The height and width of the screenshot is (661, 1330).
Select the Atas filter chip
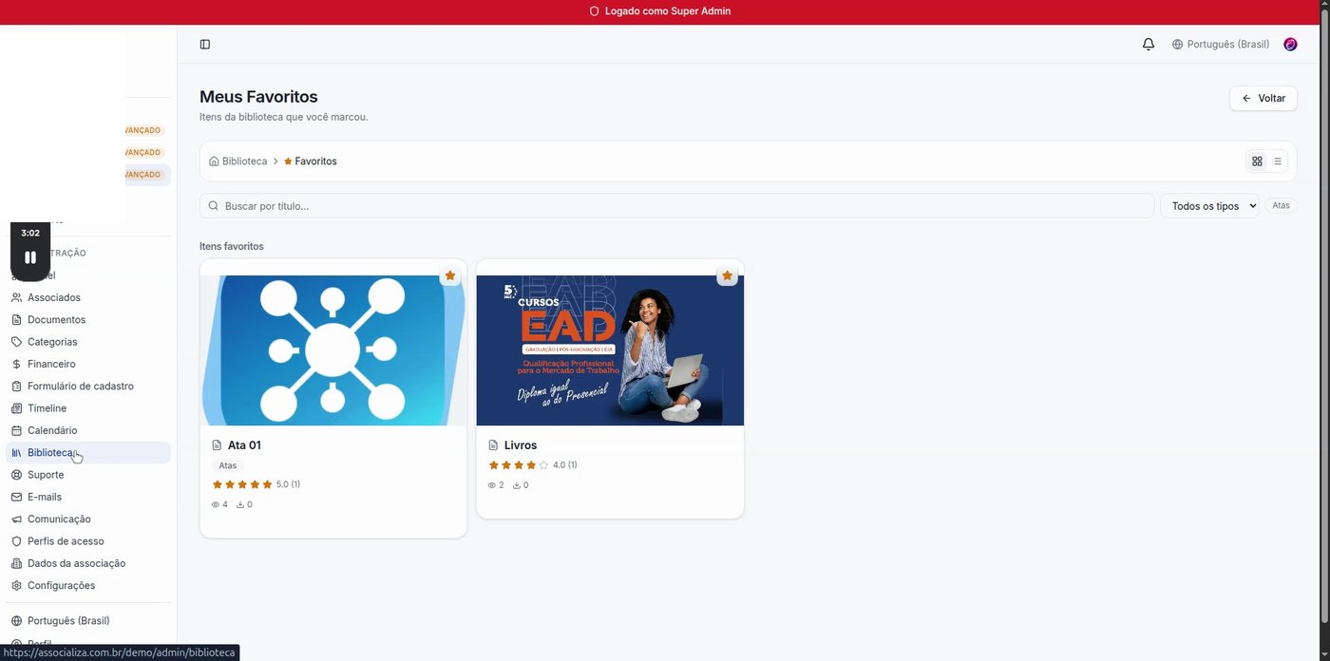tap(1281, 206)
